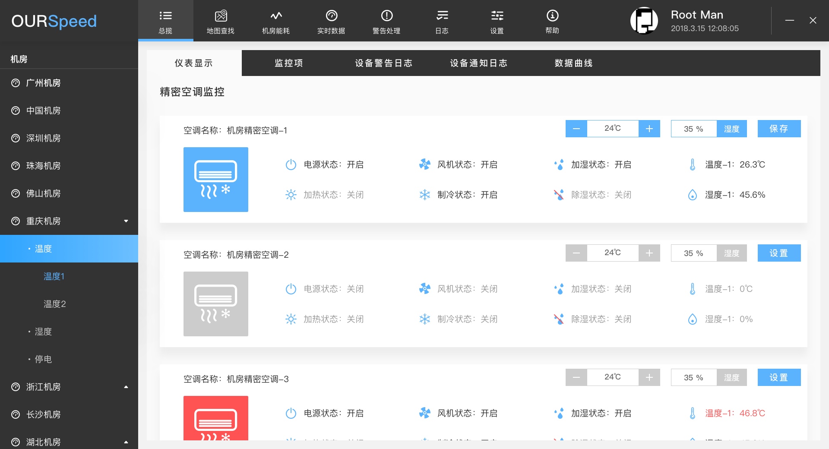Viewport: 829px width, 449px height.
Task: Expand the 湖北机房 tree node arrow
Action: (126, 442)
